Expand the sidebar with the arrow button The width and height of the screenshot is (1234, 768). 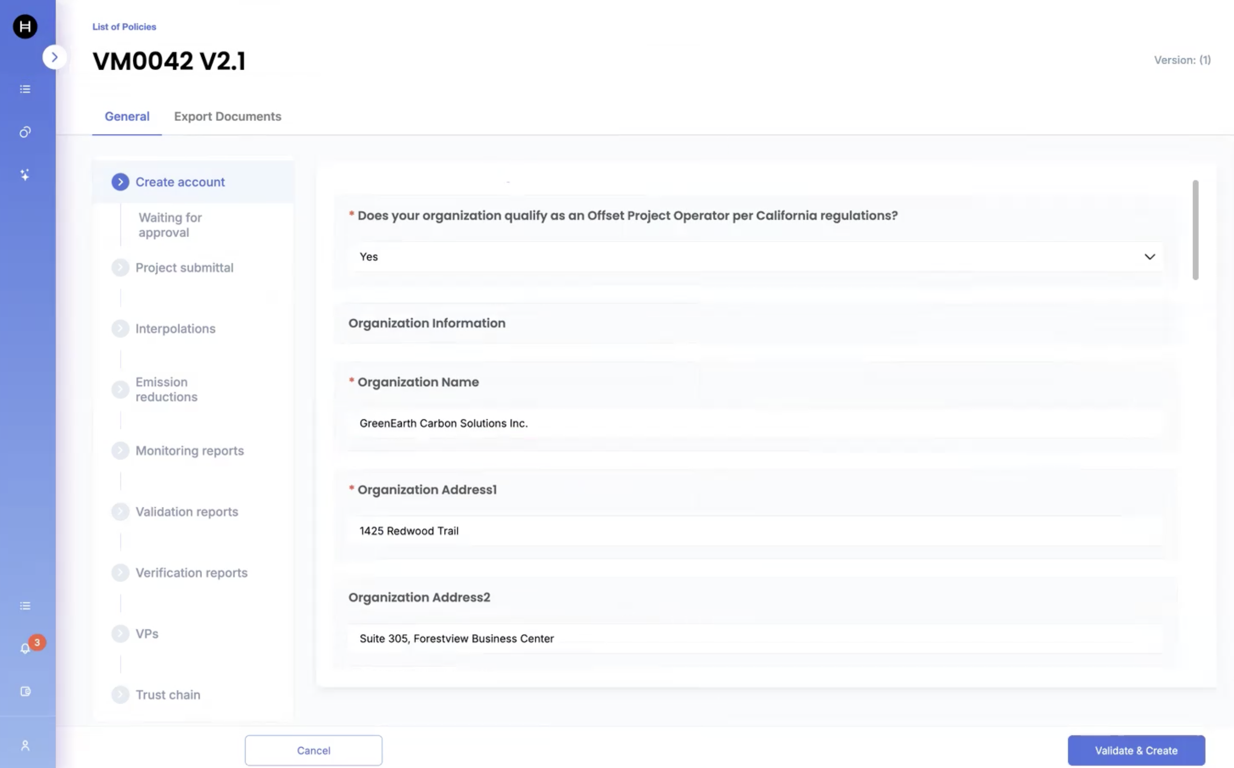pyautogui.click(x=54, y=57)
